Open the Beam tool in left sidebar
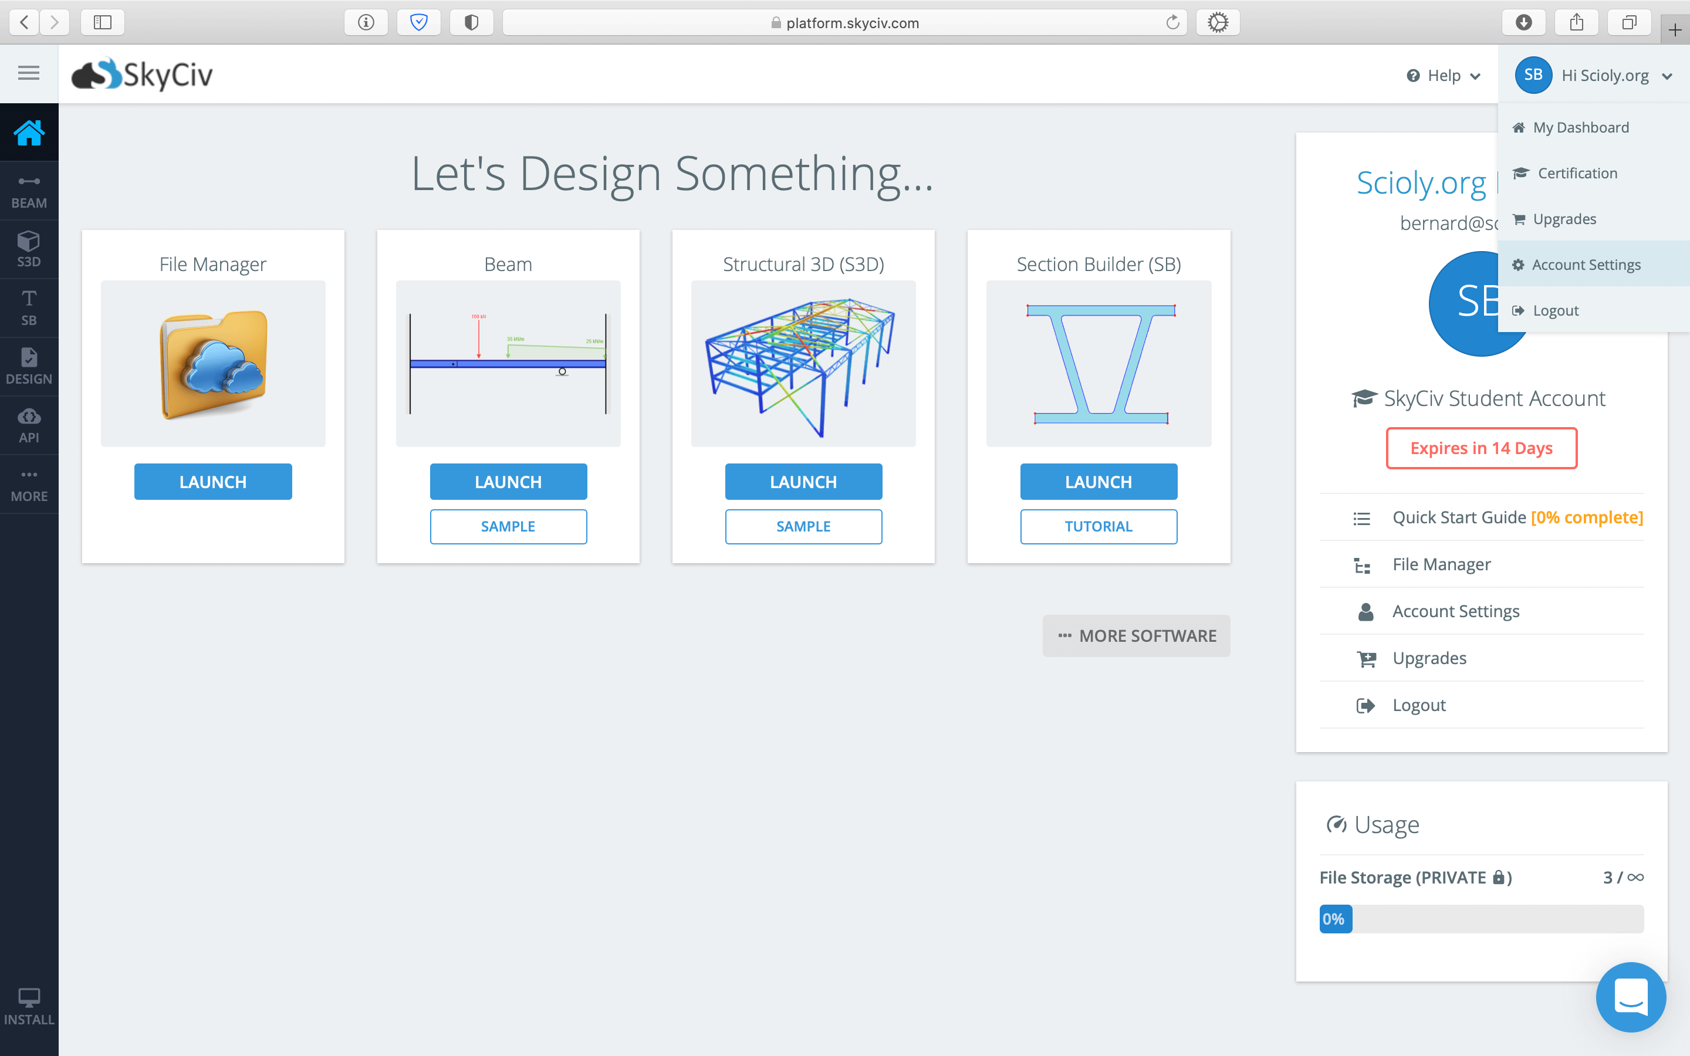The height and width of the screenshot is (1056, 1690). pyautogui.click(x=29, y=191)
